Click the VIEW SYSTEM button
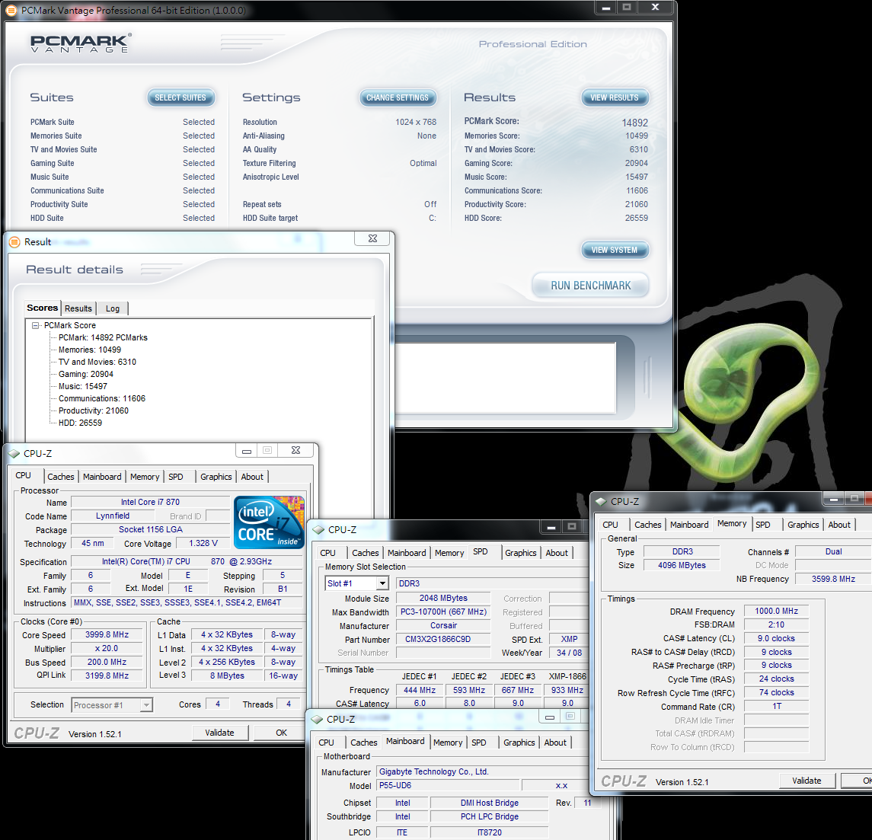The image size is (872, 840). coord(615,250)
